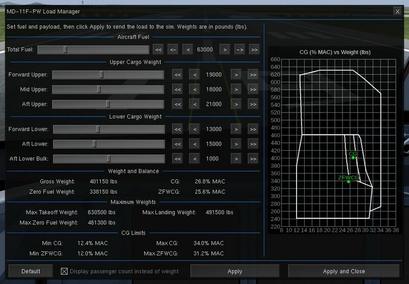Screen dimensions: 409x284
Task: Decrease Aft Lower cargo with '<<'
Action: (177, 144)
